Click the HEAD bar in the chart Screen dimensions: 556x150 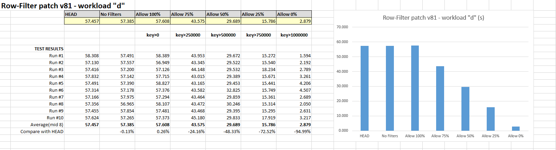click(364, 88)
